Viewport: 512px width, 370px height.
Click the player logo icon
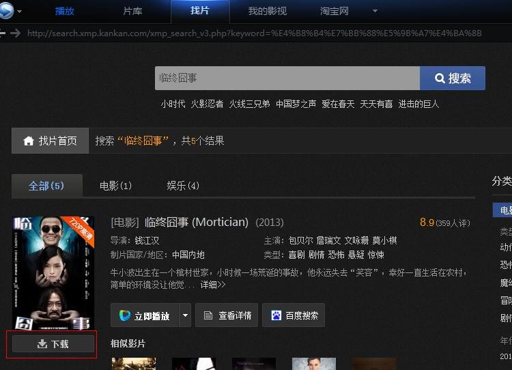(6, 10)
